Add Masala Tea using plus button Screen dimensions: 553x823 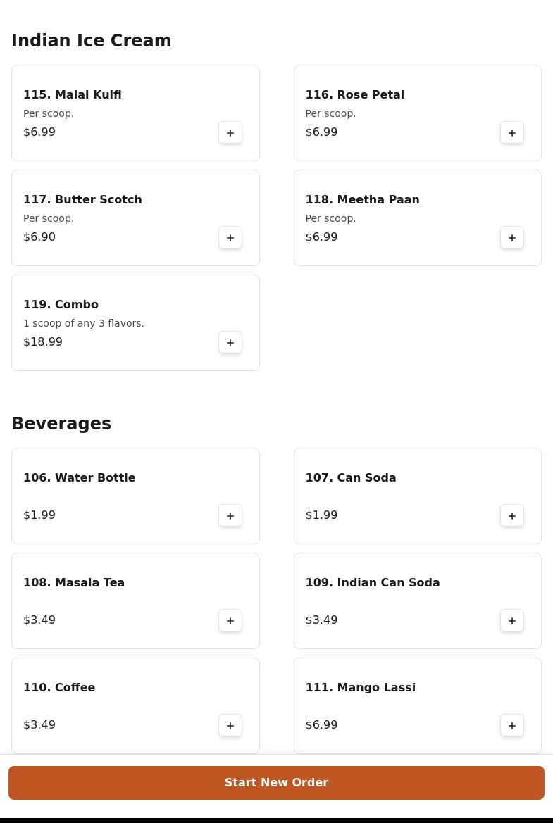tap(230, 621)
